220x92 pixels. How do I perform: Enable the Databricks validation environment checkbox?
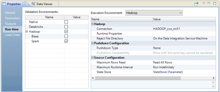click(66, 27)
